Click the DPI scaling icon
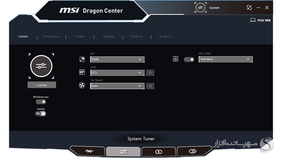 pos(82,59)
